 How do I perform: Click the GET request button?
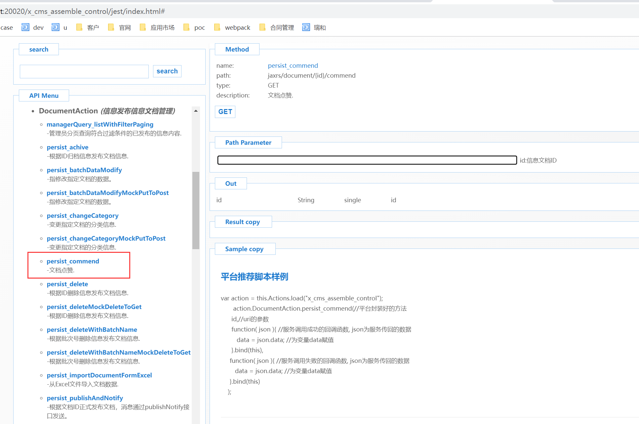(225, 112)
